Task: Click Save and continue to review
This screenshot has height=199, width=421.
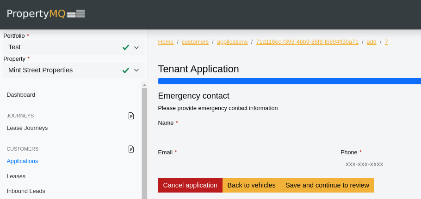Action: pos(327,185)
